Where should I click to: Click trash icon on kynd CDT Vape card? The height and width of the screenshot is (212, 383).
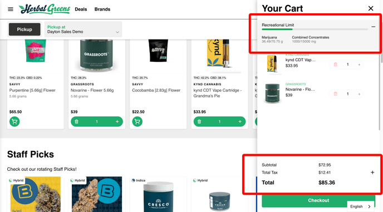point(199,122)
